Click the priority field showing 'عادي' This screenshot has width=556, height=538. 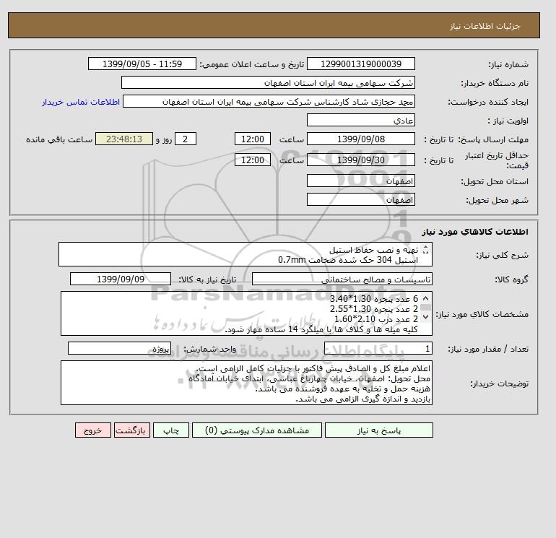[360, 120]
